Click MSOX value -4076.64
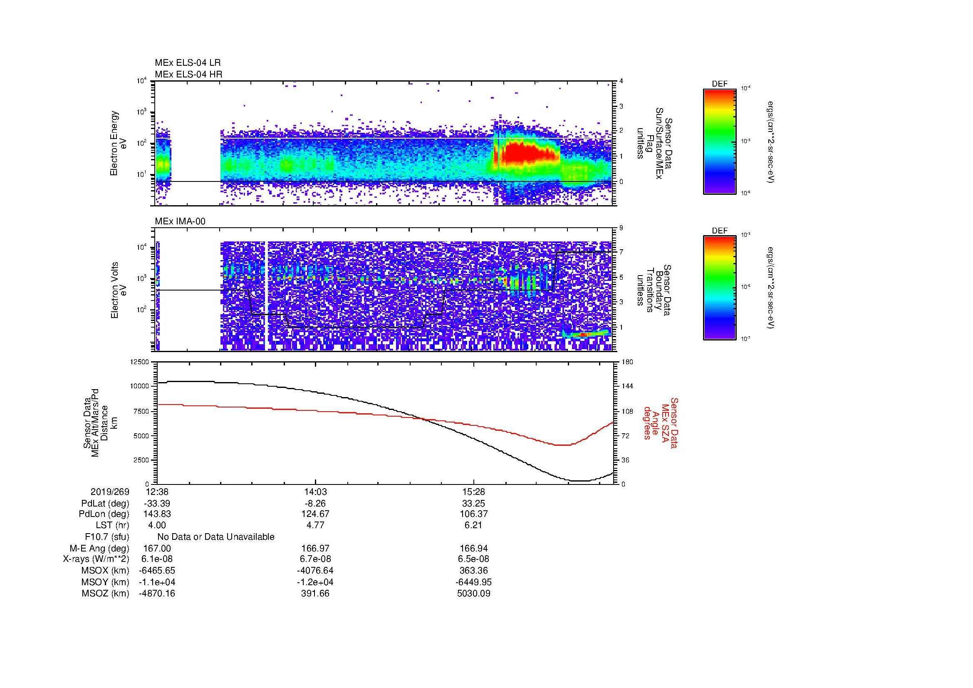Screen dimensions: 973x688 coord(315,571)
